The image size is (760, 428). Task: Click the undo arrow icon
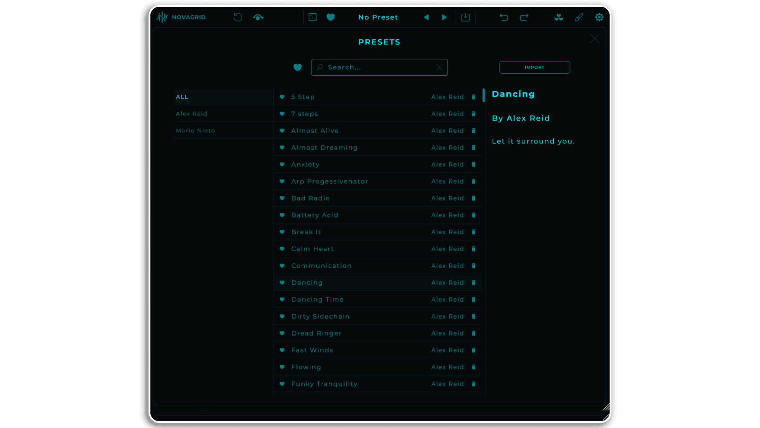click(504, 17)
